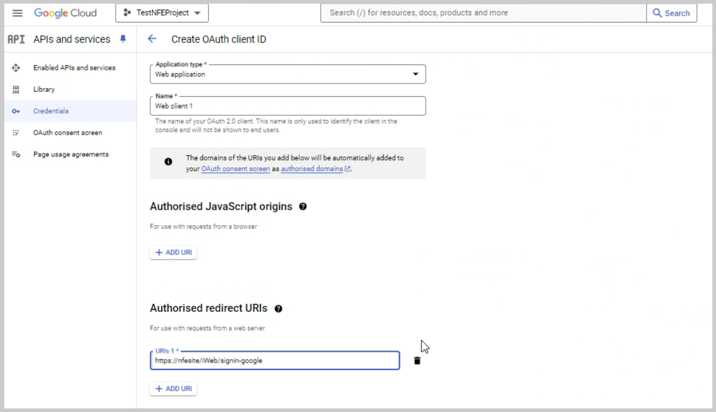This screenshot has width=716, height=412.
Task: Click the project selector icon beside TestNFEProject
Action: [x=127, y=13]
